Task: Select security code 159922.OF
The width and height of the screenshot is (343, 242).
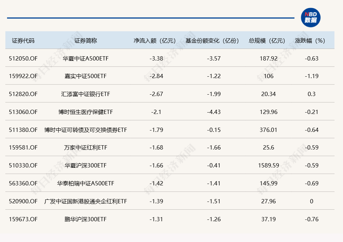Action: tap(23, 76)
